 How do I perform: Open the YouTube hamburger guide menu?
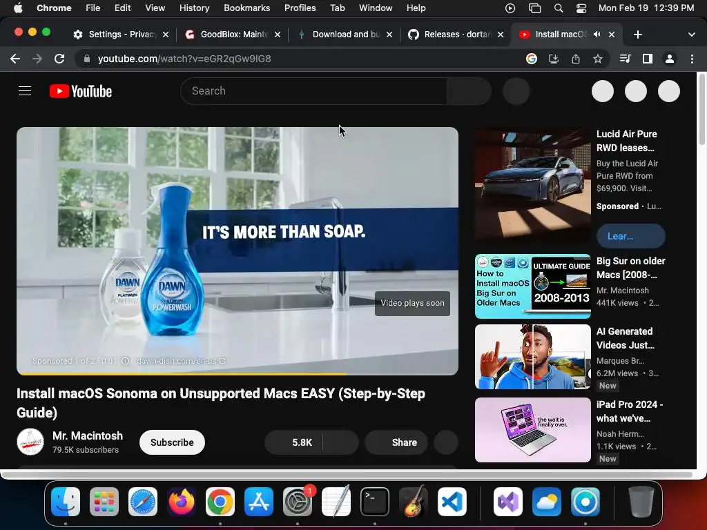pyautogui.click(x=25, y=91)
